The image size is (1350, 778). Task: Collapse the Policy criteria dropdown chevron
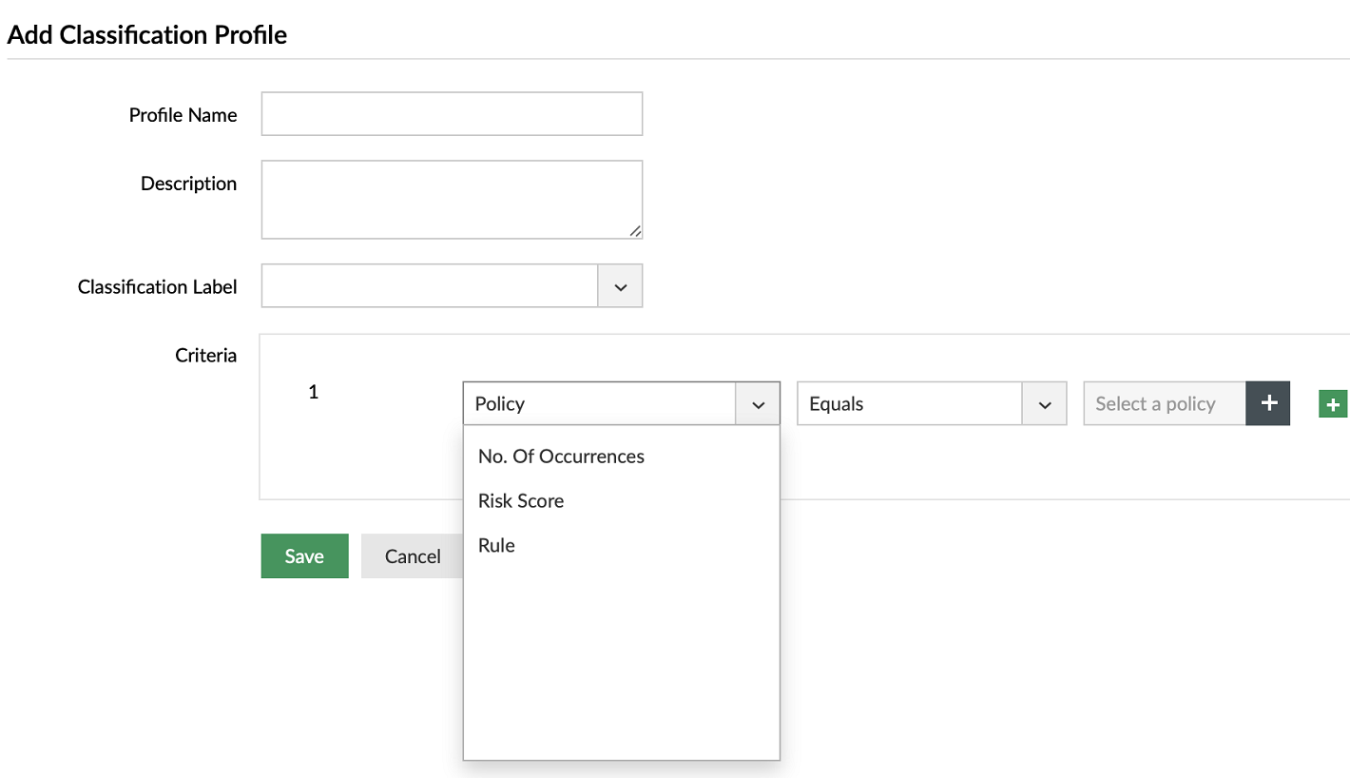pos(758,404)
